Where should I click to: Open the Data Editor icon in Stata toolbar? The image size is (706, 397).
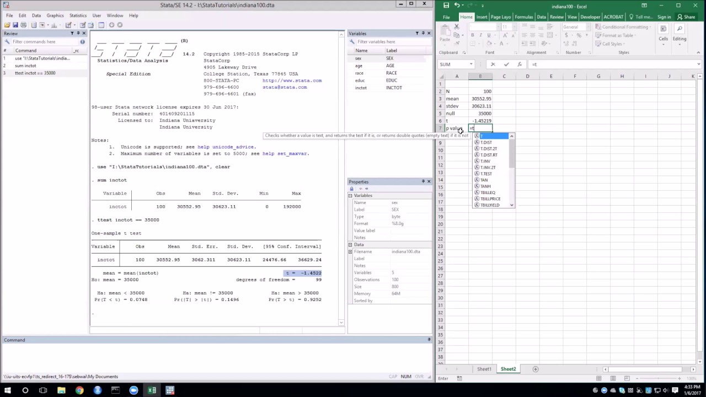[83, 25]
